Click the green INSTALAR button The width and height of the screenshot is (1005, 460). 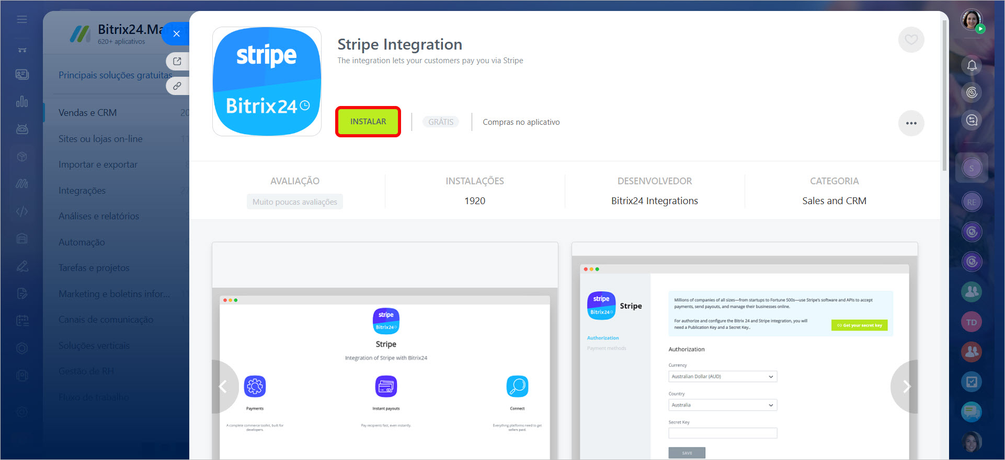[368, 122]
